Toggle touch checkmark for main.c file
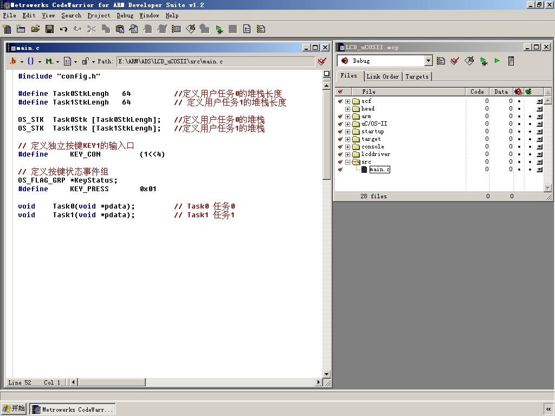This screenshot has width=555, height=416. 340,170
